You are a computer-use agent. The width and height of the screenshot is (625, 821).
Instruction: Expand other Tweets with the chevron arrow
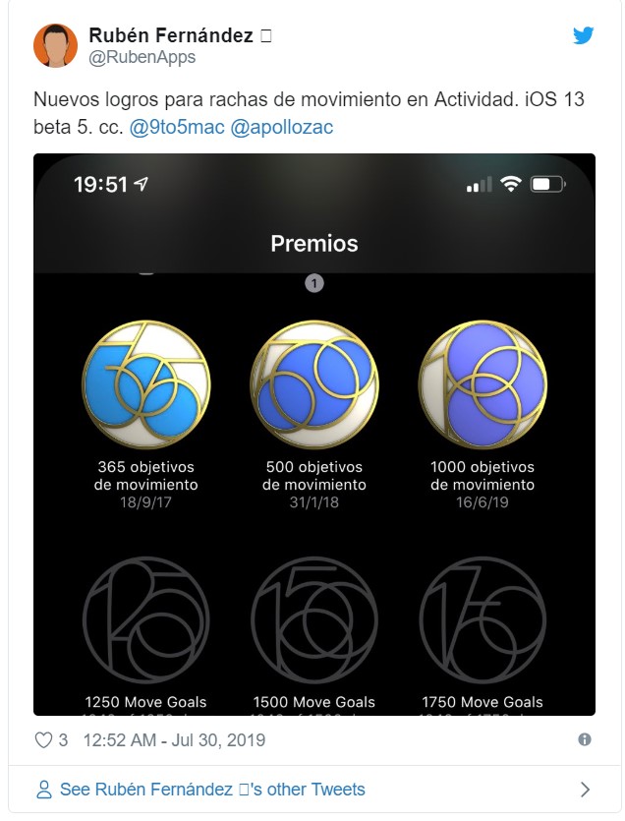point(585,790)
